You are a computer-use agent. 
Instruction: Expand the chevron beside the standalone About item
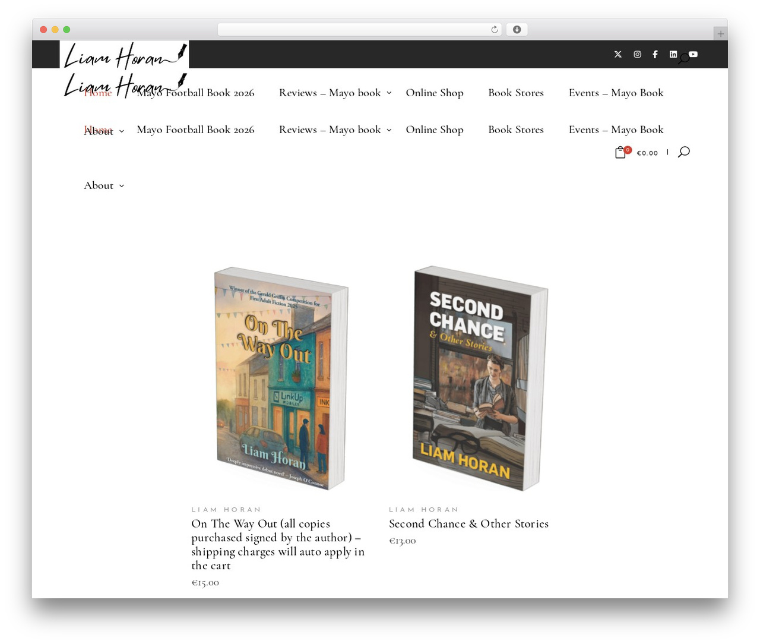tap(122, 186)
